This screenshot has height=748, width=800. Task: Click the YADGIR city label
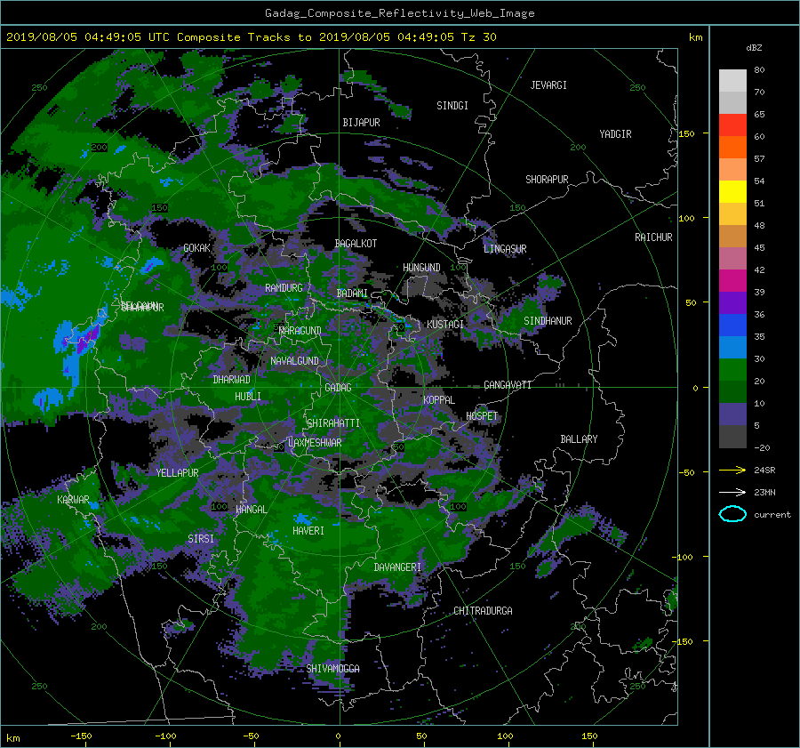tap(615, 134)
